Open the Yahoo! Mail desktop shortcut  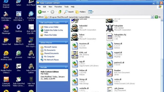6,41
